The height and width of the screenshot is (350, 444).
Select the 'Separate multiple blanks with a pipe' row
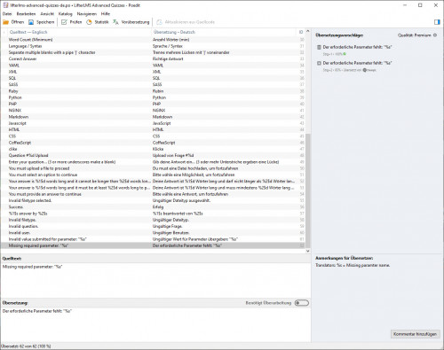pos(153,52)
